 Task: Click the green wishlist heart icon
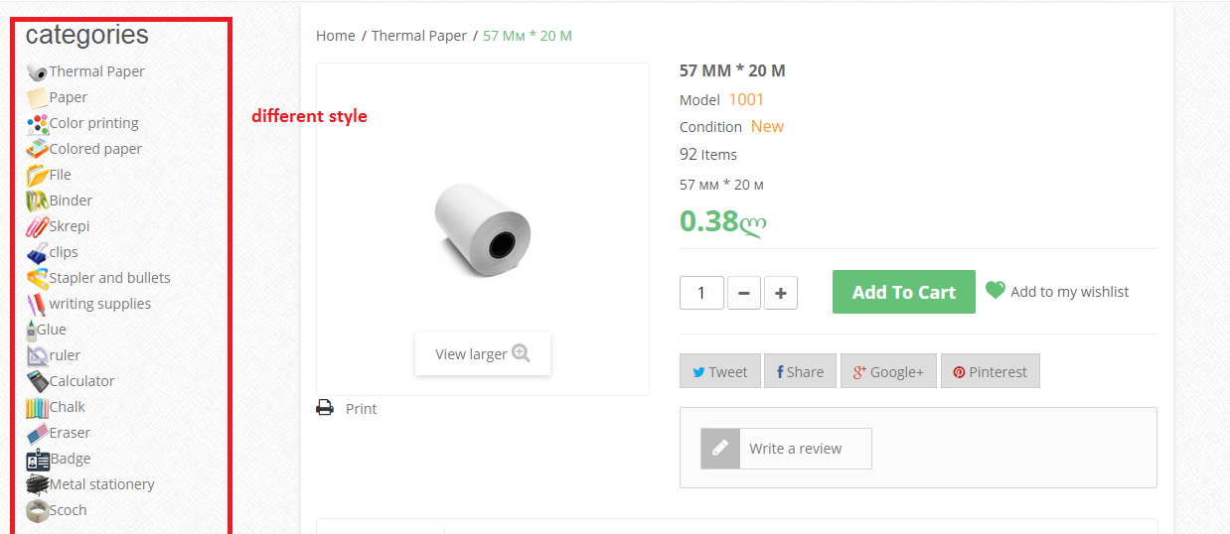[x=996, y=290]
